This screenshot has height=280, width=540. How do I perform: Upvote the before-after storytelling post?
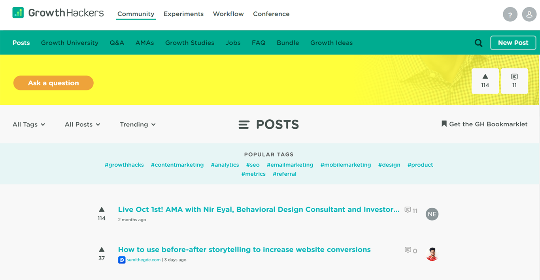[102, 250]
